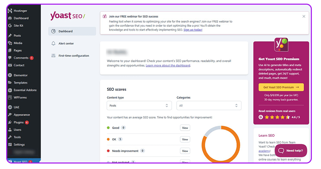The width and height of the screenshot is (321, 169).
Task: Click the green Good score dot
Action: pyautogui.click(x=108, y=128)
